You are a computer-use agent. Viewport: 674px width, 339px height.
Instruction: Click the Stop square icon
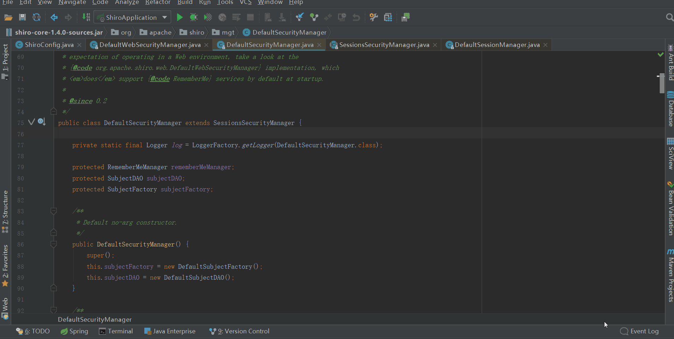coord(250,17)
